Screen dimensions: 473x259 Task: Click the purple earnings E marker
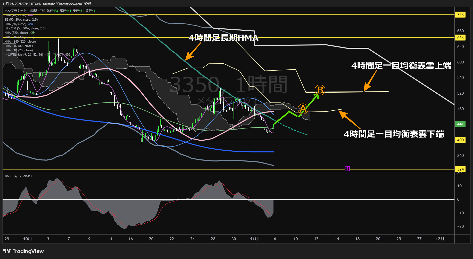[x=347, y=169]
